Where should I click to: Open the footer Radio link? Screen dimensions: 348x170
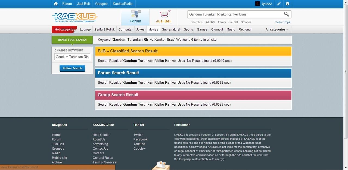point(56,153)
